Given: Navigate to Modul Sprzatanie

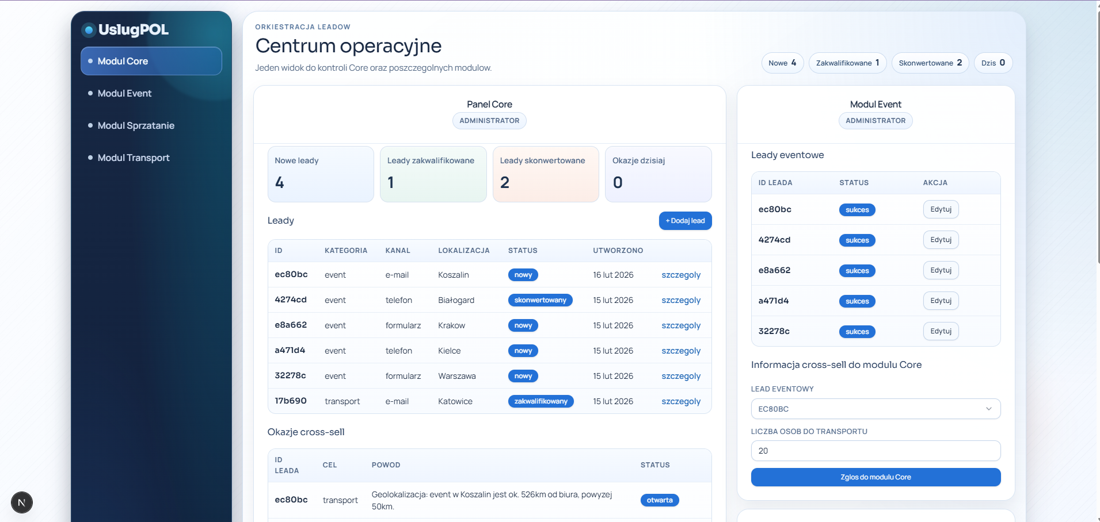Looking at the screenshot, I should click(x=136, y=125).
